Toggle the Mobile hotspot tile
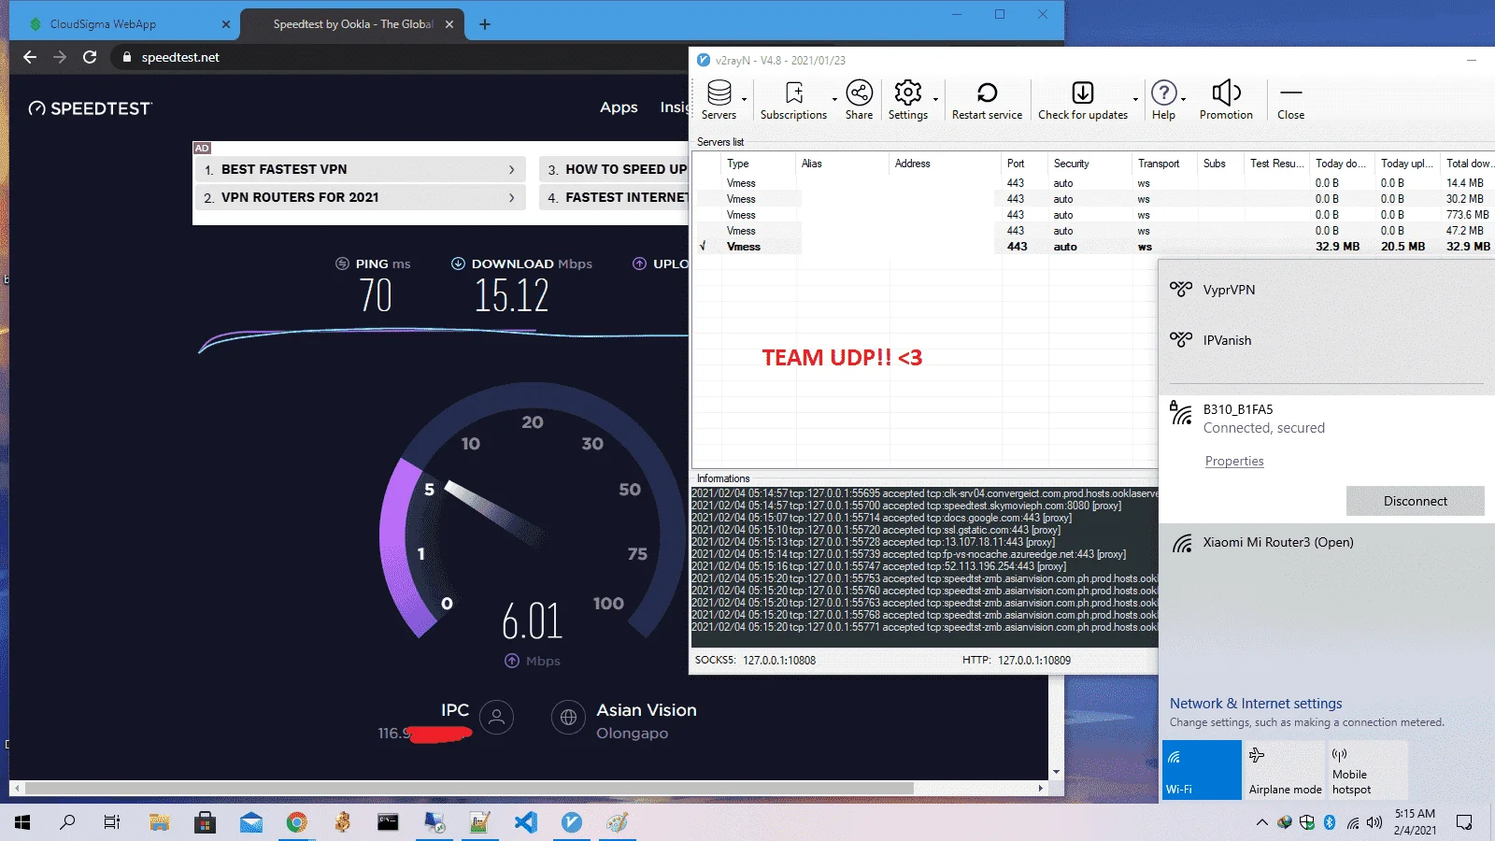The height and width of the screenshot is (841, 1495). click(1368, 770)
